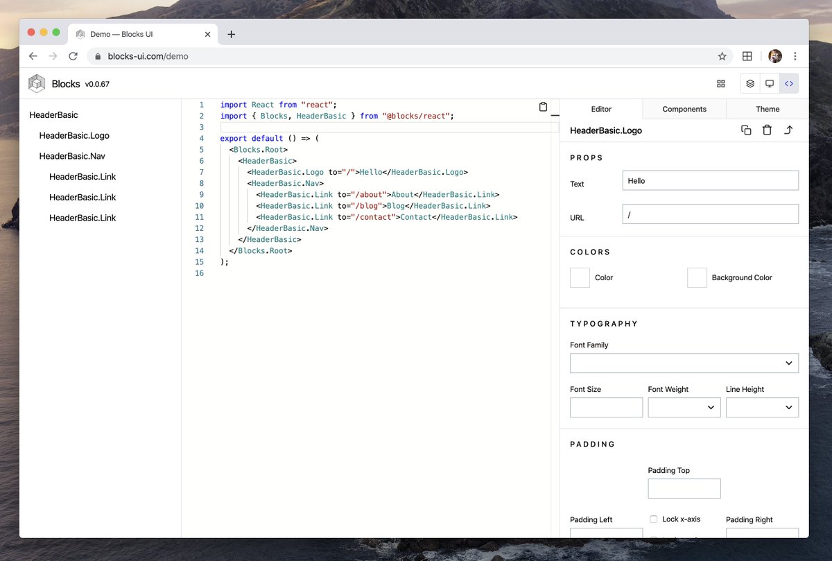Viewport: 832px width, 561px height.
Task: Place cursor on empty code line 3
Action: (389, 128)
